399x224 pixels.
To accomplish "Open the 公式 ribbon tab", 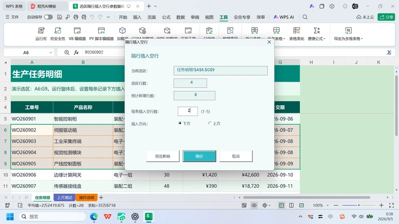I will 166,17.
